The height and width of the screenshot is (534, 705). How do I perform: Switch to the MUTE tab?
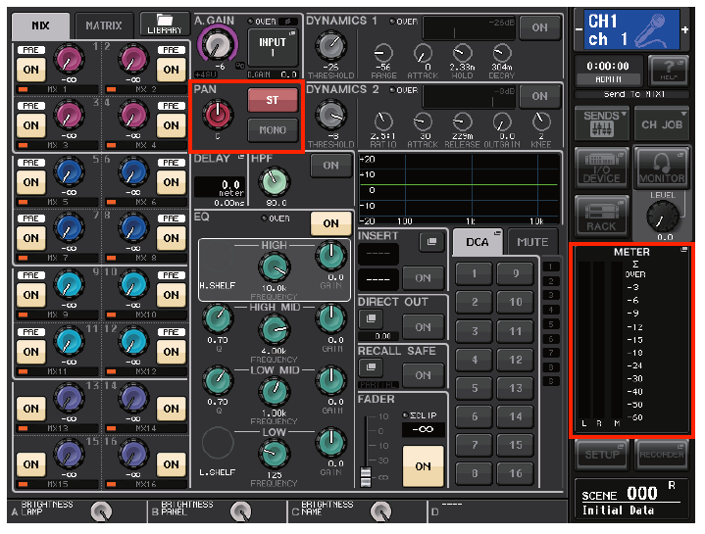pyautogui.click(x=532, y=242)
